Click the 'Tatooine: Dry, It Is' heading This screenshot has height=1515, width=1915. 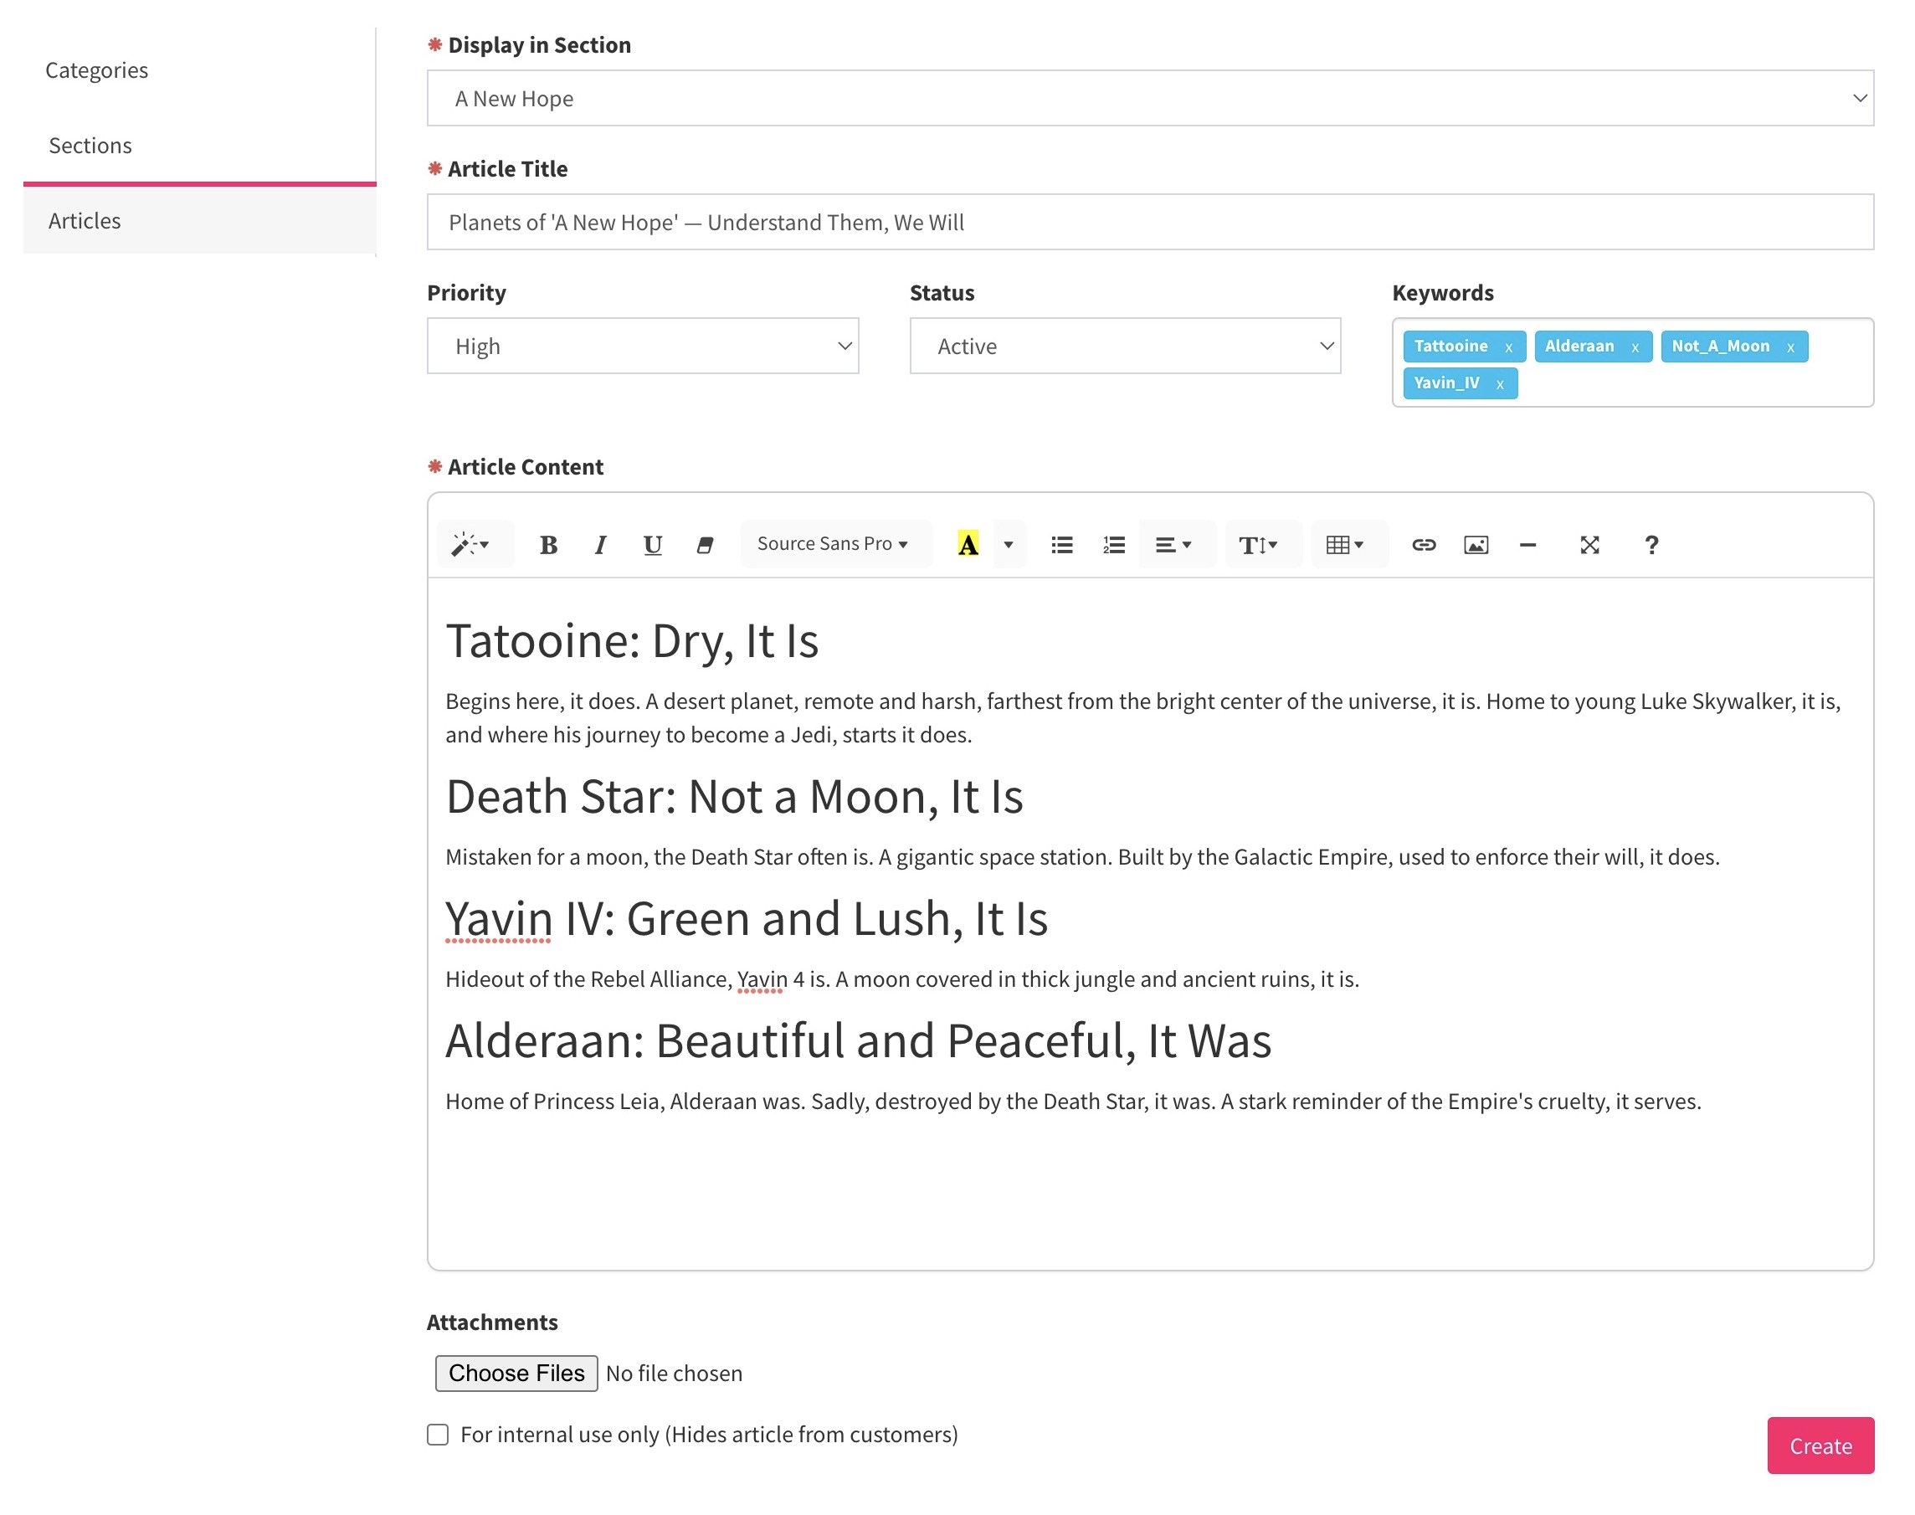(632, 641)
